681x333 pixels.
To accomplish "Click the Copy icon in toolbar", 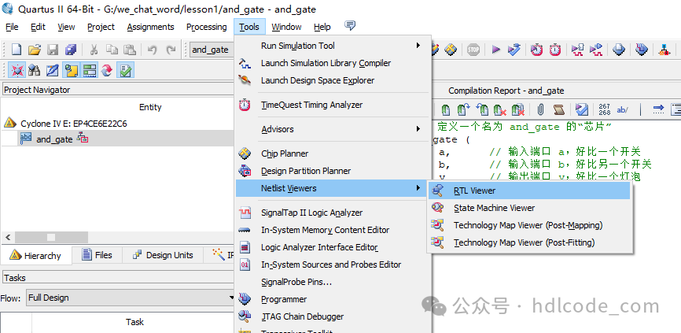I will click(112, 50).
